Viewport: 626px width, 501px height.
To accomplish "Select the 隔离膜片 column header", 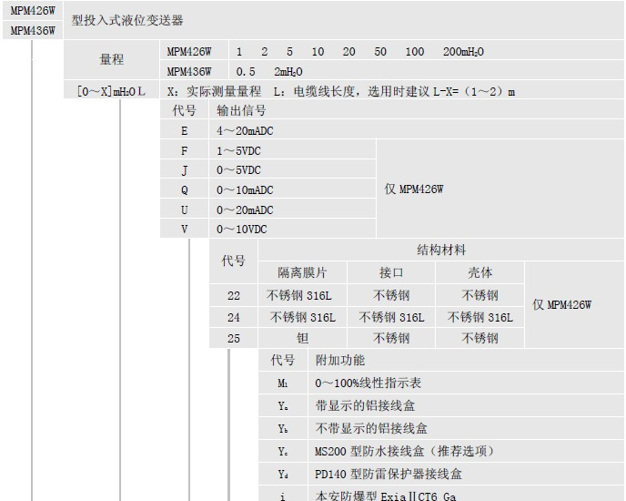I will pyautogui.click(x=302, y=272).
